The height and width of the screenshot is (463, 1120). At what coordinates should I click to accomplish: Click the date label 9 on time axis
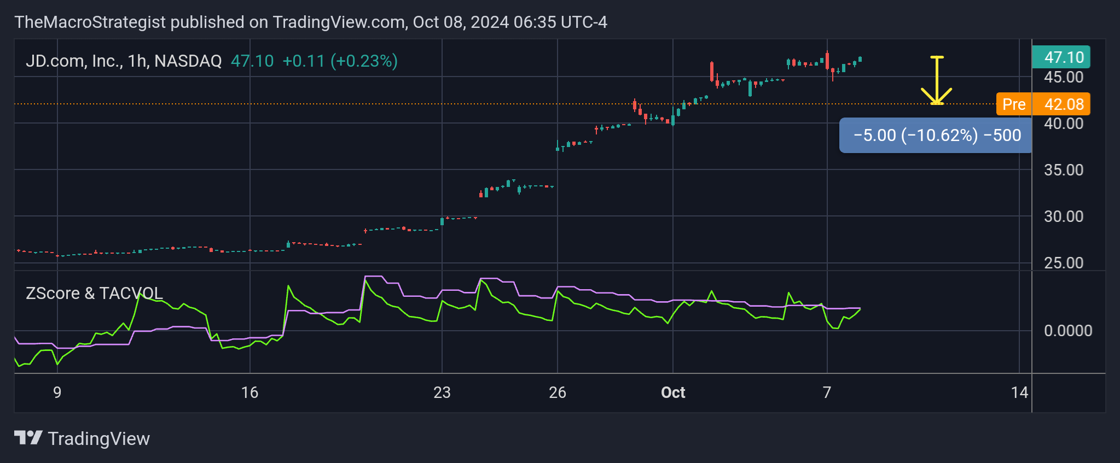[x=57, y=392]
